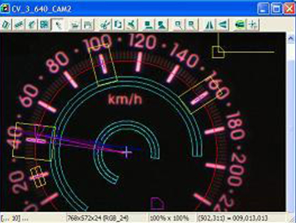Click the first magnifier zoom icon

click(x=178, y=25)
